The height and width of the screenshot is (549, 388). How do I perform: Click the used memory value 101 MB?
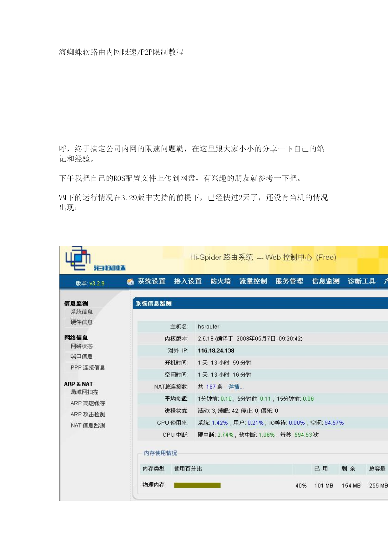click(324, 486)
